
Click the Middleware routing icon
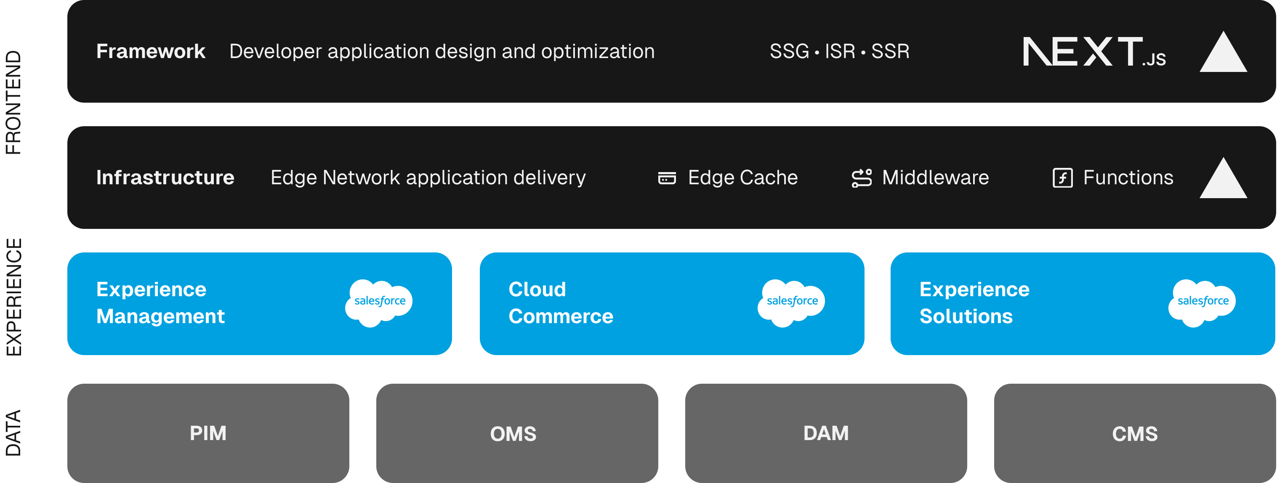click(x=862, y=178)
